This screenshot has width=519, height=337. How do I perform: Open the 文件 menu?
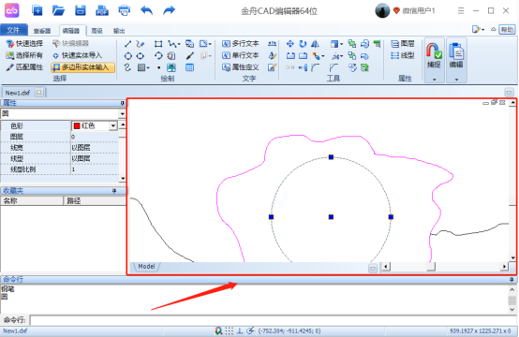(13, 30)
